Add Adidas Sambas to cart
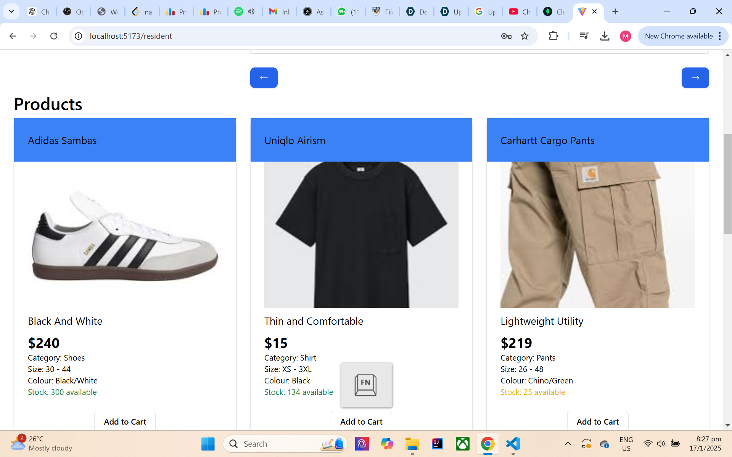The image size is (732, 457). pyautogui.click(x=125, y=421)
